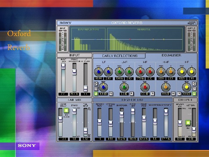Select the top filter-shape icon beside HF gain
Screen dimensions: 209x157
(x=194, y=83)
